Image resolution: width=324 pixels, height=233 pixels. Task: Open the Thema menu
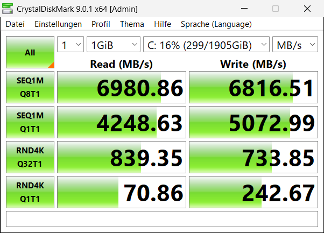point(132,24)
